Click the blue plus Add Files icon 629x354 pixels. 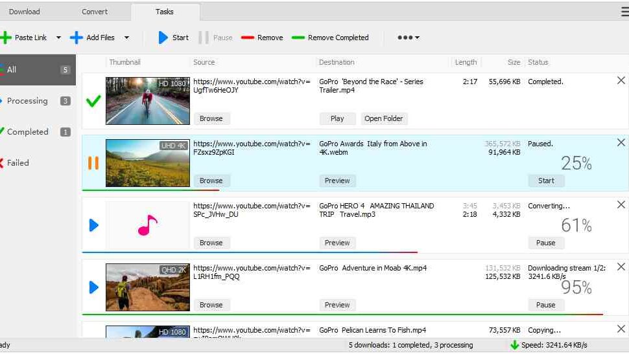pyautogui.click(x=77, y=38)
